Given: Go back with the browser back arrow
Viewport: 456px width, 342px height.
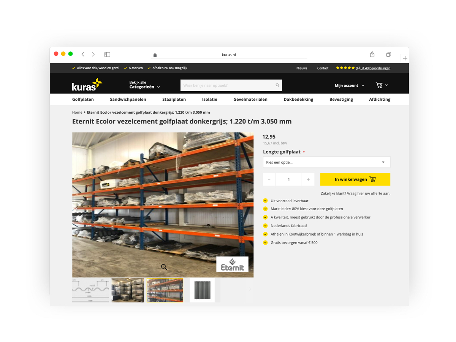Looking at the screenshot, I should click(x=83, y=54).
